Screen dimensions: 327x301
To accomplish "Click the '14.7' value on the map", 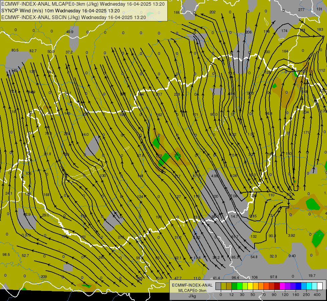I will click(x=234, y=216).
